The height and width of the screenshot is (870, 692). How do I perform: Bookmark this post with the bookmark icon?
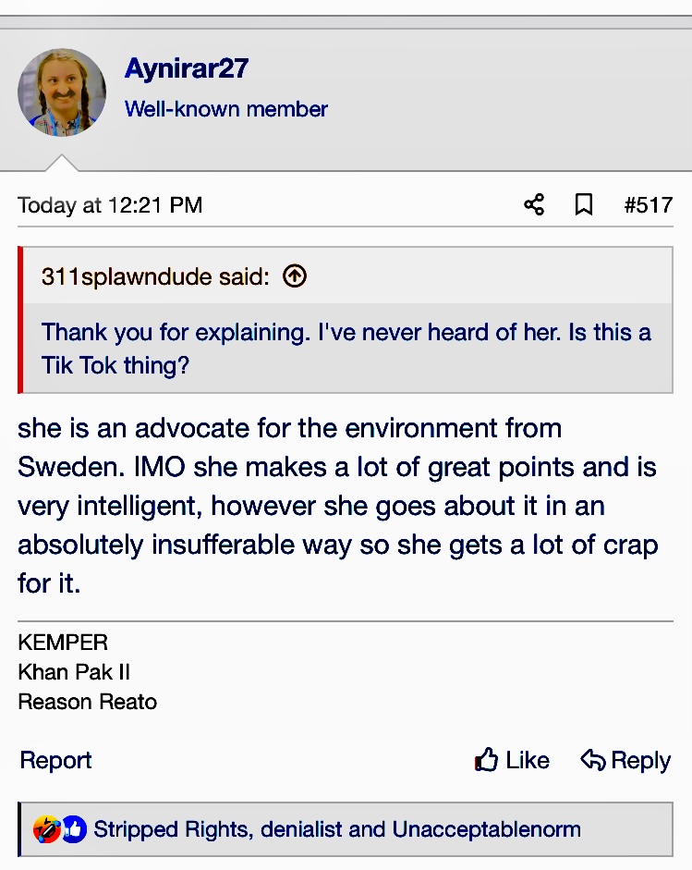click(584, 204)
